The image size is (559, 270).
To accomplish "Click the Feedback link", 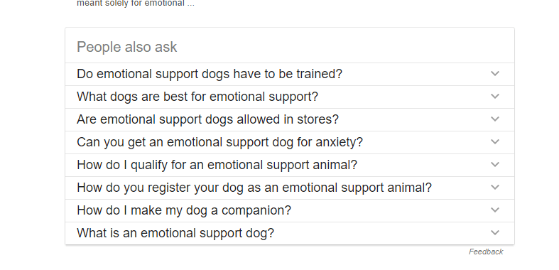I will [x=486, y=252].
